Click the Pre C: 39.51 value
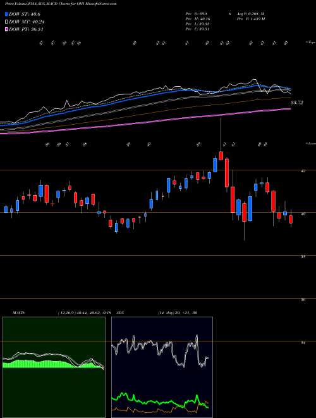 click(x=198, y=29)
